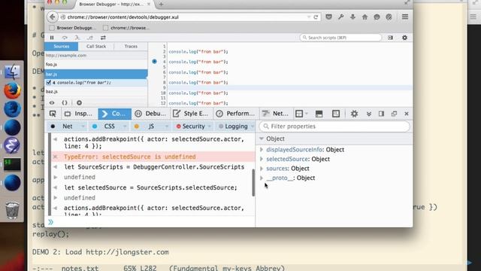
Task: Click Filter properties field
Action: [x=334, y=126]
